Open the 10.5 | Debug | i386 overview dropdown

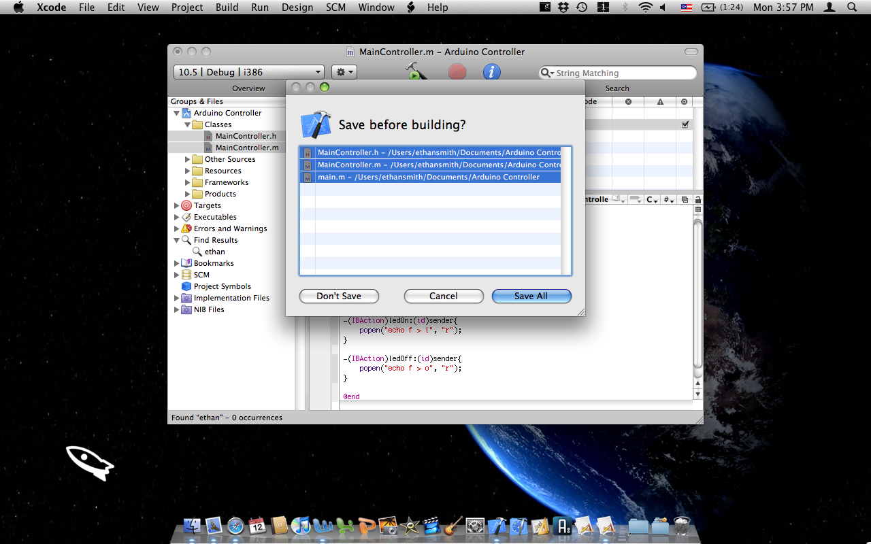(250, 72)
